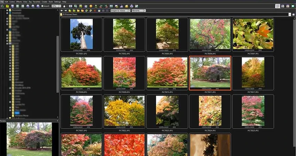Click the back arrow navigation icon
The height and width of the screenshot is (156, 296).
click(x=62, y=10)
